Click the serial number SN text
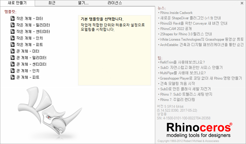The image size is (246, 144). pos(184,118)
